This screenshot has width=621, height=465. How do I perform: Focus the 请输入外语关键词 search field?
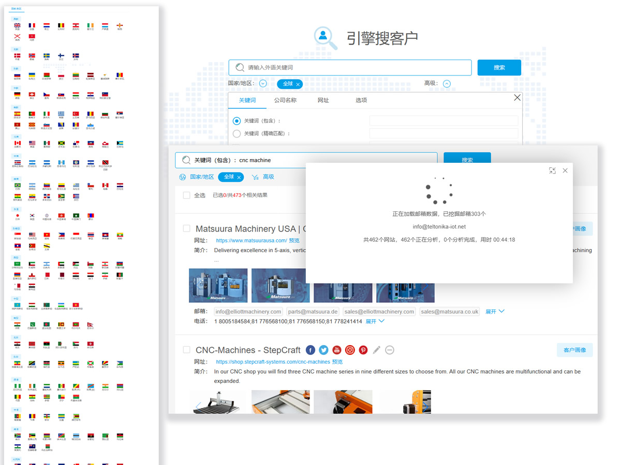coord(350,68)
